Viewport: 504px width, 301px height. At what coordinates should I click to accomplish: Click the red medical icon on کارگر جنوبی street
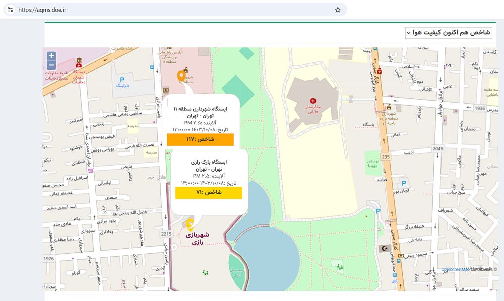click(x=380, y=71)
